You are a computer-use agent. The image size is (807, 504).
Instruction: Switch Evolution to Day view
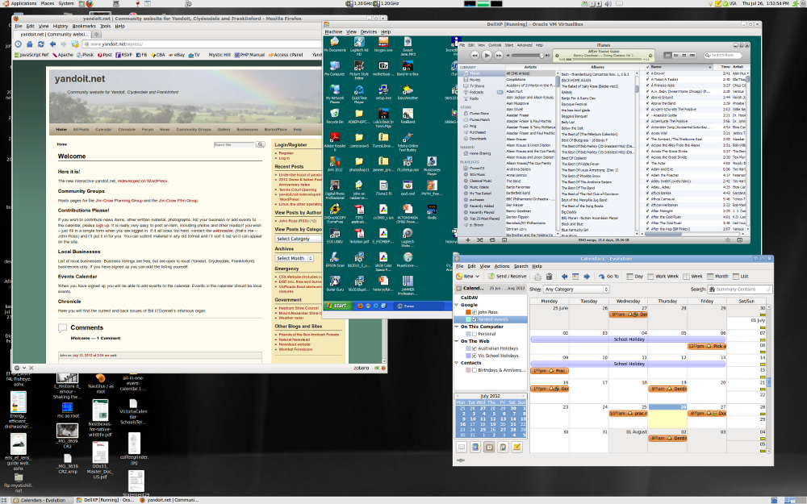point(634,276)
